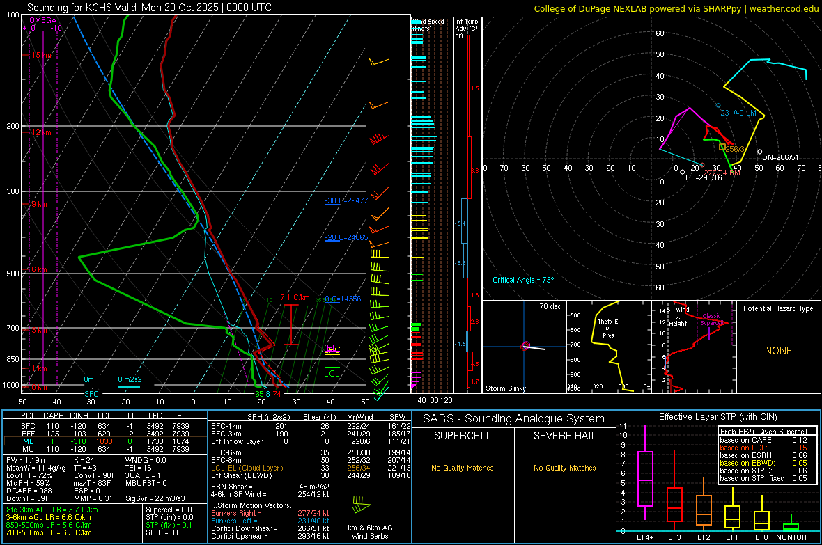Click the DN=266/51 Corfidi label
The height and width of the screenshot is (545, 822).
[781, 157]
